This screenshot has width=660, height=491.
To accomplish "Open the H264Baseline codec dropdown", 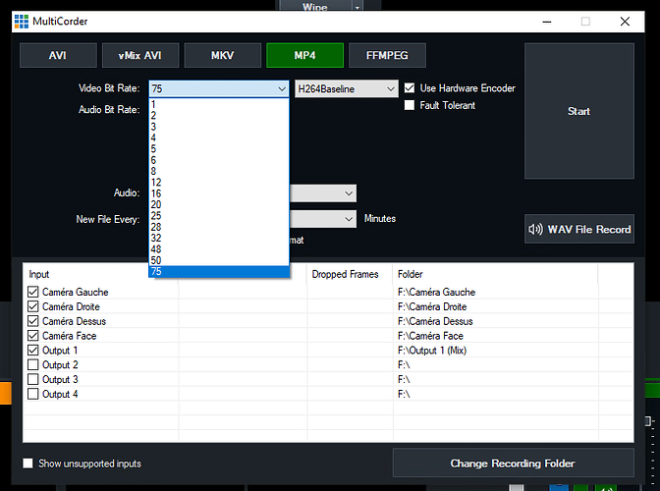I will coord(347,88).
